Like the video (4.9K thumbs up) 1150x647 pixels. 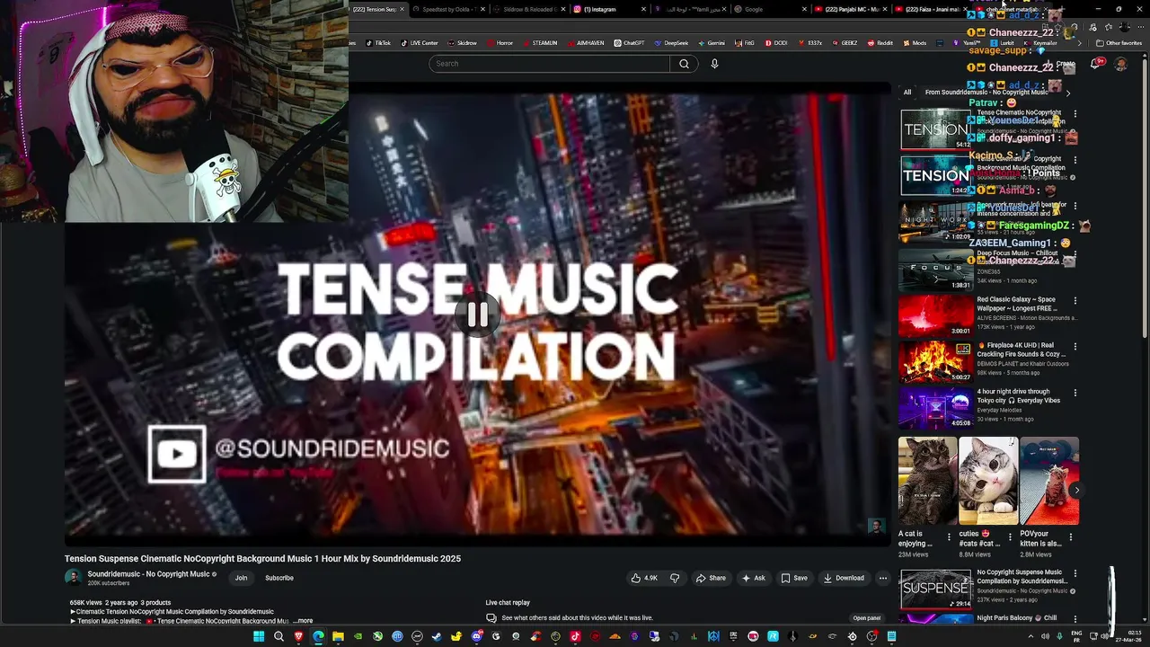(x=645, y=578)
